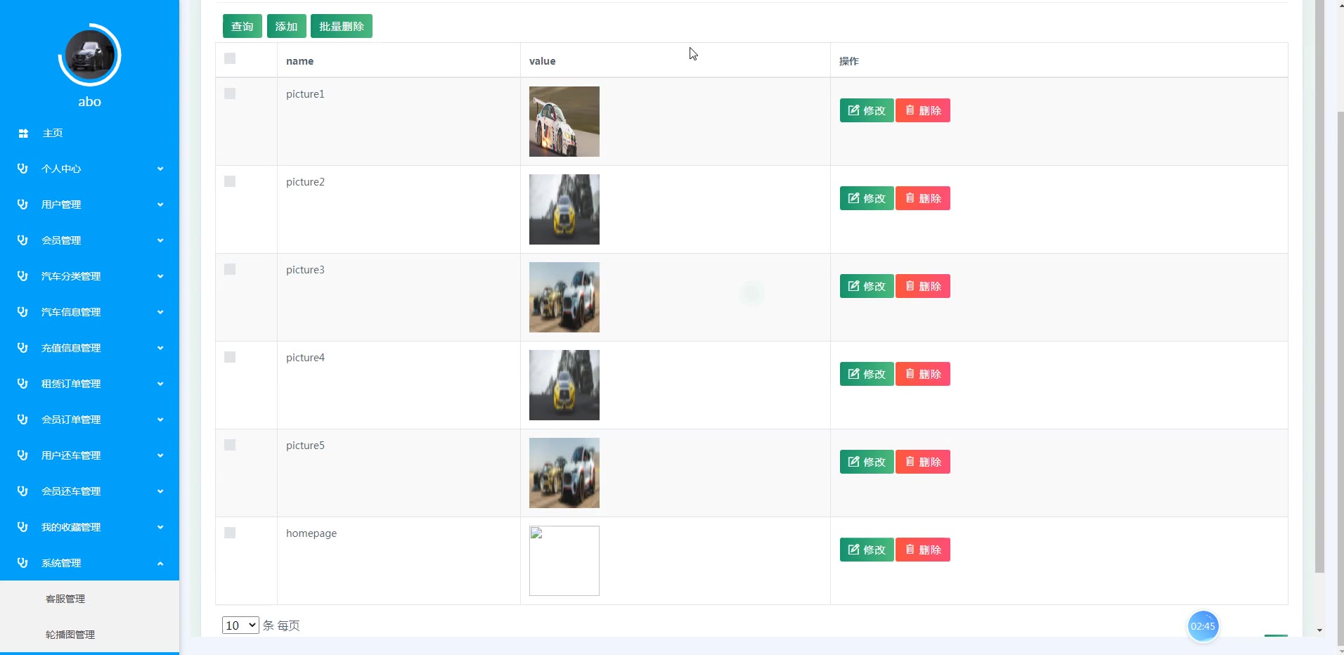Expand 用户管理 menu chevron
Viewport: 1344px width, 655px height.
pos(160,205)
